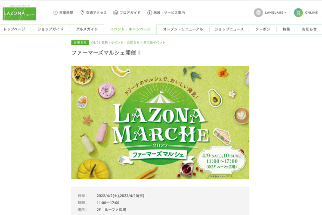
Task: Select the イベント・キャンペーン tab
Action: pyautogui.click(x=130, y=29)
